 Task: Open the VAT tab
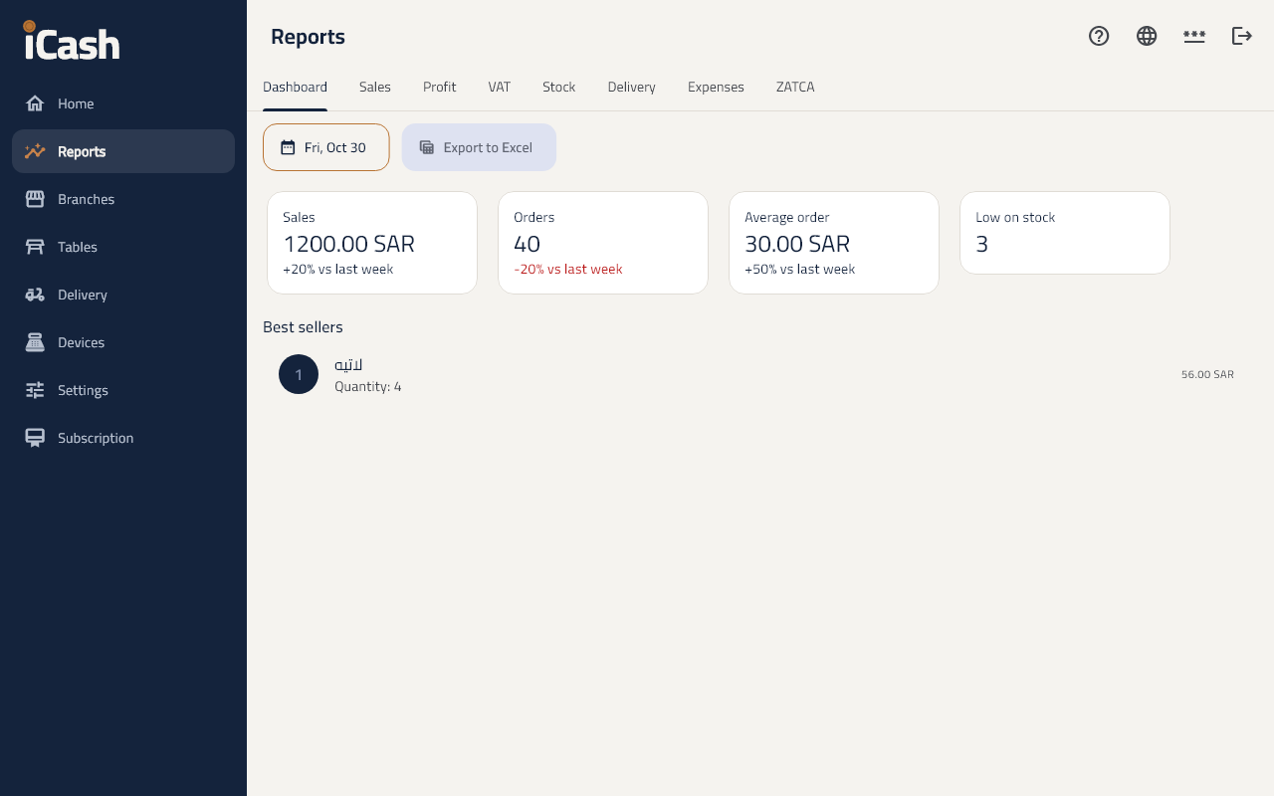(500, 87)
